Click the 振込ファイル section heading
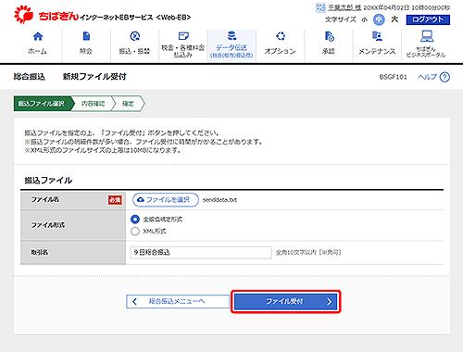The image size is (463, 352). 48,181
